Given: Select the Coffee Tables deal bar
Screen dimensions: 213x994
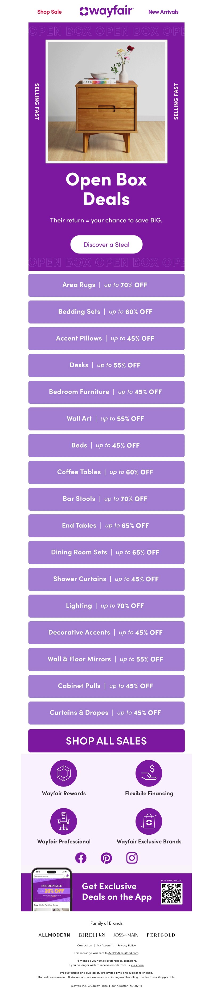Looking at the screenshot, I should [106, 472].
